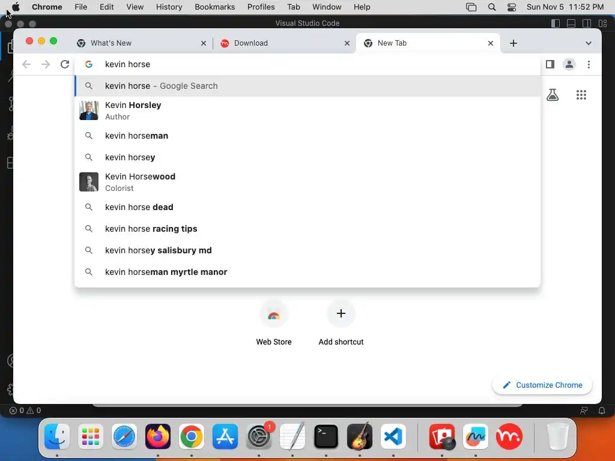Open the File menu
615x461 pixels.
point(81,7)
